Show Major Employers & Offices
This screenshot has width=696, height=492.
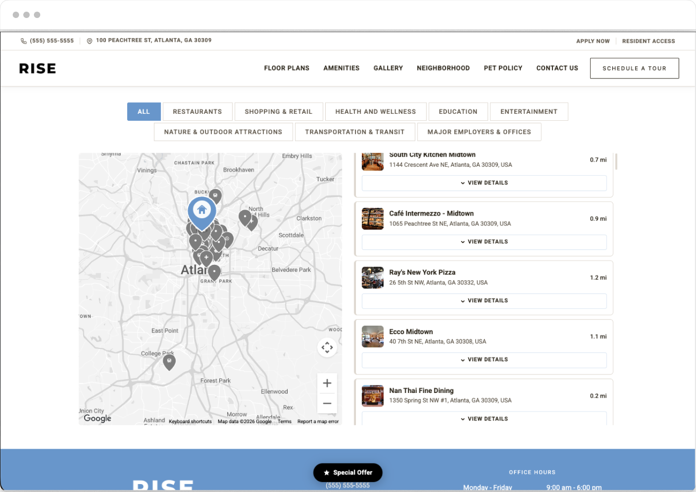(479, 132)
